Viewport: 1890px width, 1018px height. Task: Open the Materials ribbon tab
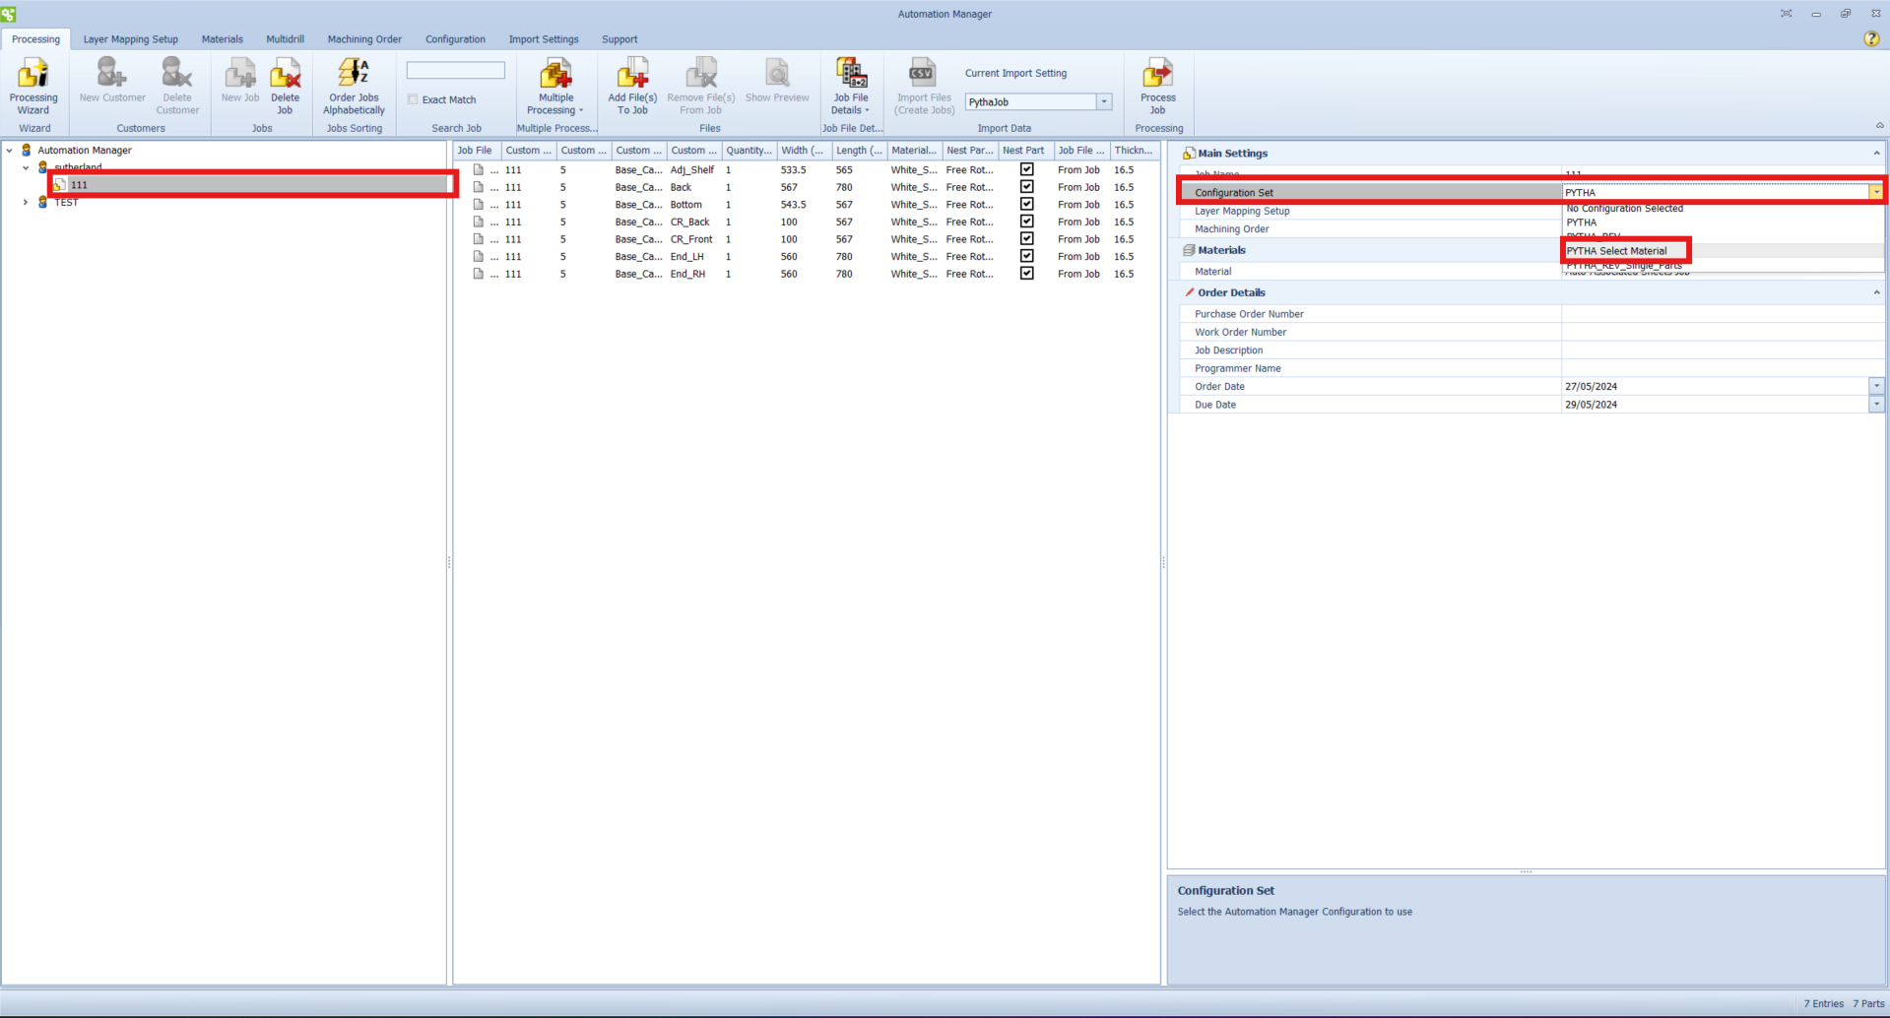coord(222,39)
